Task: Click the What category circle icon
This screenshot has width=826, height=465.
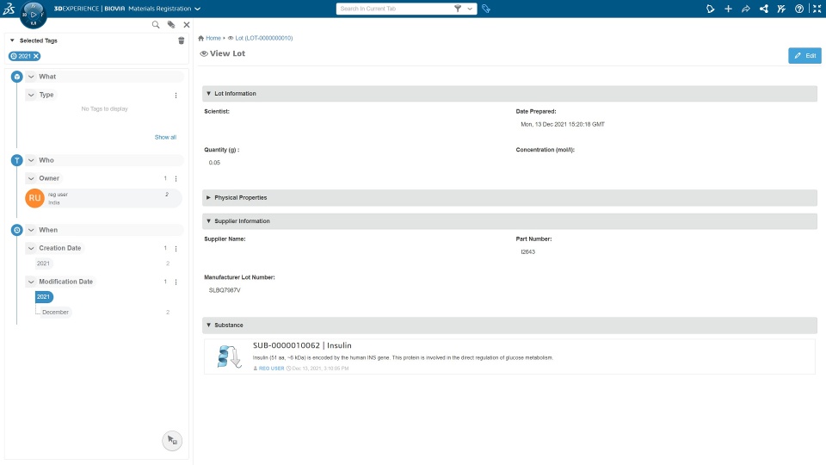Action: (17, 77)
